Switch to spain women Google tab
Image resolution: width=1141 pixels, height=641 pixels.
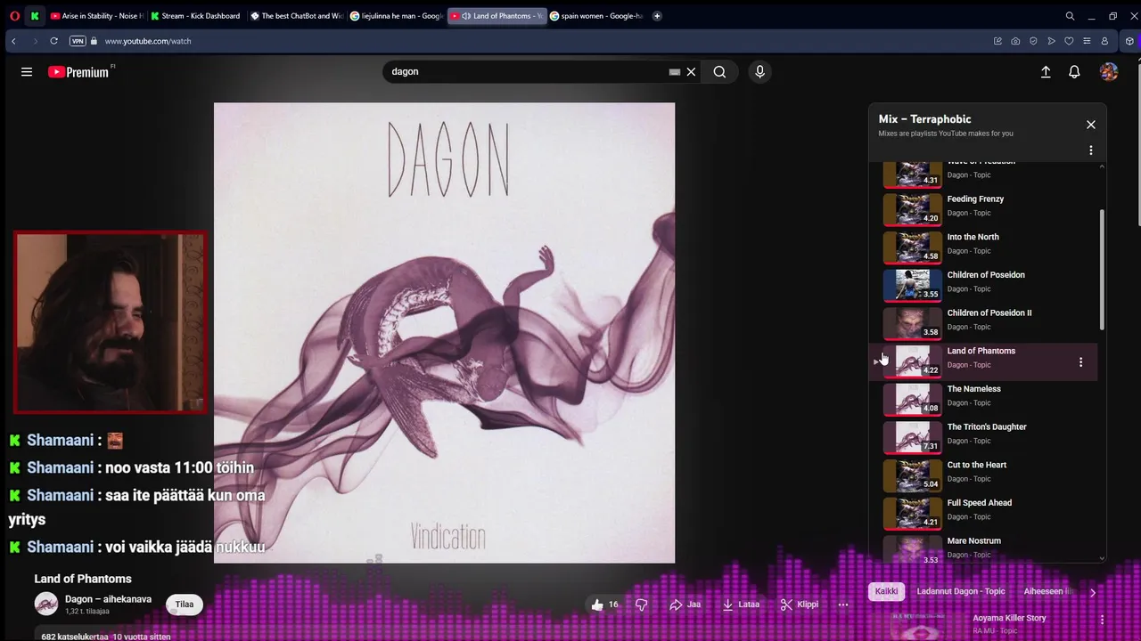click(596, 16)
